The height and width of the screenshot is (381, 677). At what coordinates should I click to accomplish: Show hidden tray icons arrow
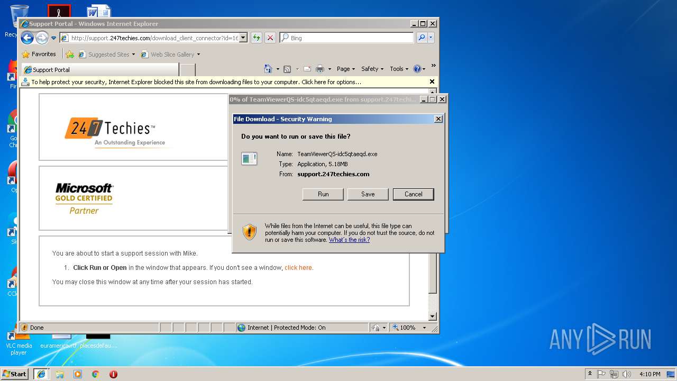coord(590,374)
